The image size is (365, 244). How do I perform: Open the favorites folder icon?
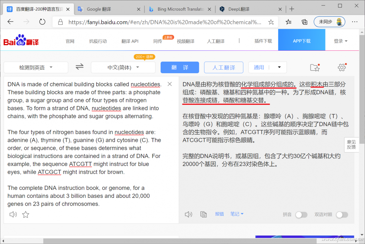pyautogui.click(x=315, y=67)
